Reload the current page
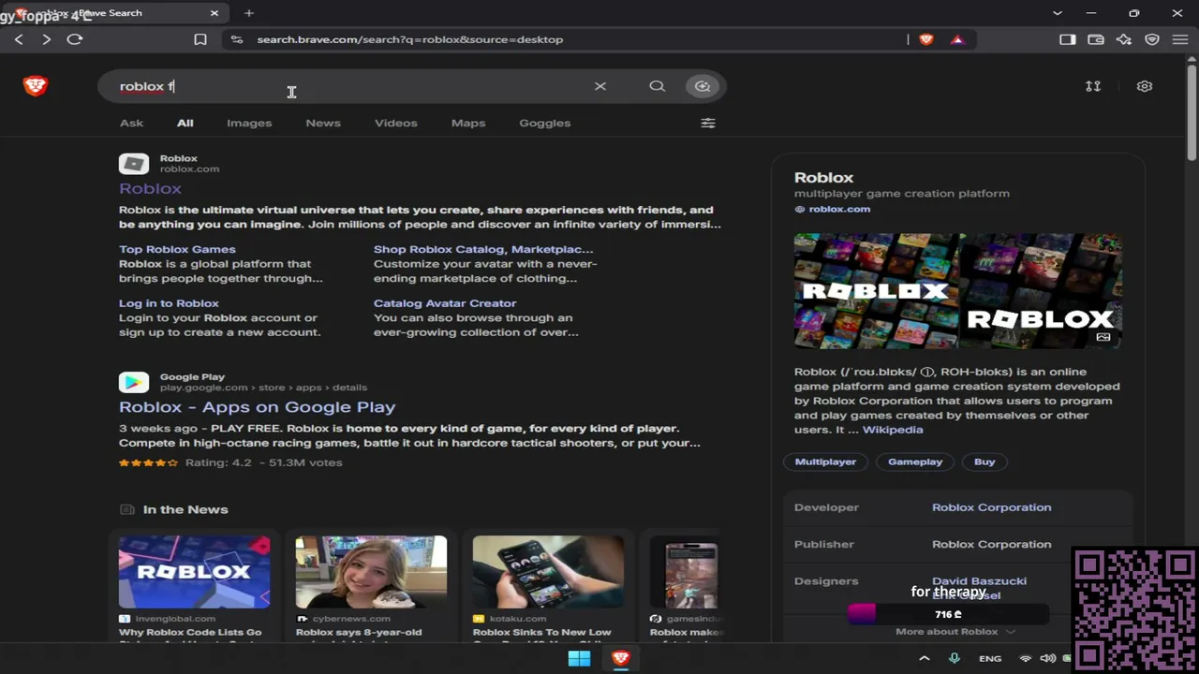The height and width of the screenshot is (674, 1199). point(75,39)
